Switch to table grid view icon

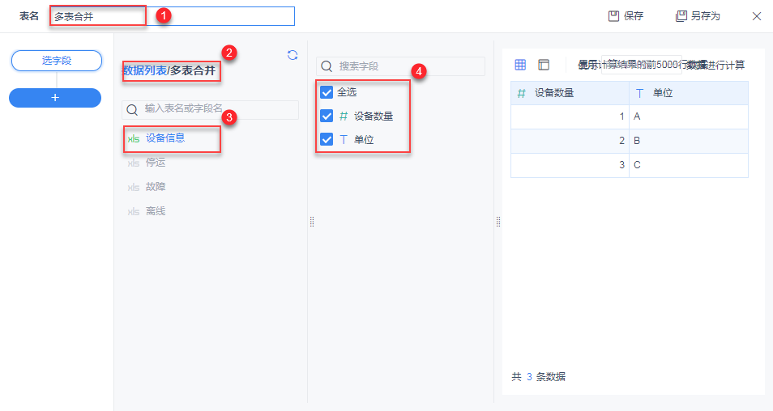[520, 65]
